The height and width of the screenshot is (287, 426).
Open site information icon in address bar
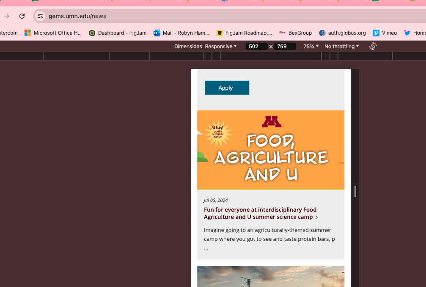tap(40, 16)
